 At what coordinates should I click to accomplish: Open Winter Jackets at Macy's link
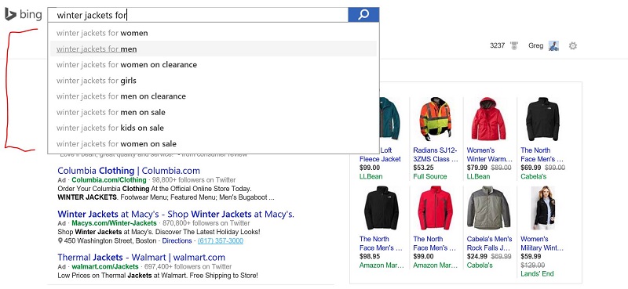click(176, 215)
